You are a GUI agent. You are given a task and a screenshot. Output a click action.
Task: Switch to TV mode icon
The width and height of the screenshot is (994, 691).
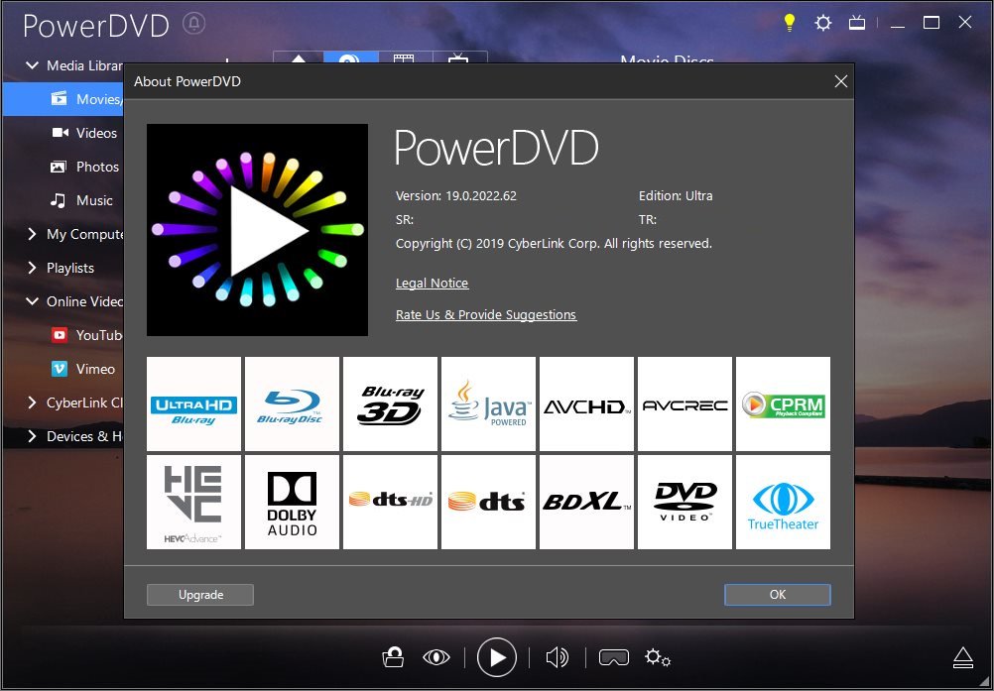click(857, 24)
